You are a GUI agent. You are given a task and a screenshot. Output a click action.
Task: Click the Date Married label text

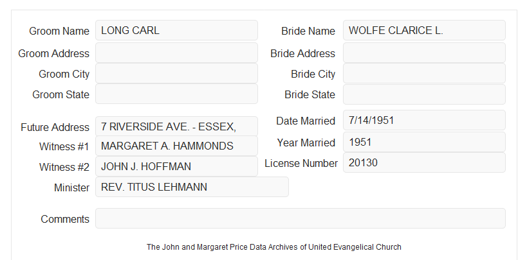(306, 121)
